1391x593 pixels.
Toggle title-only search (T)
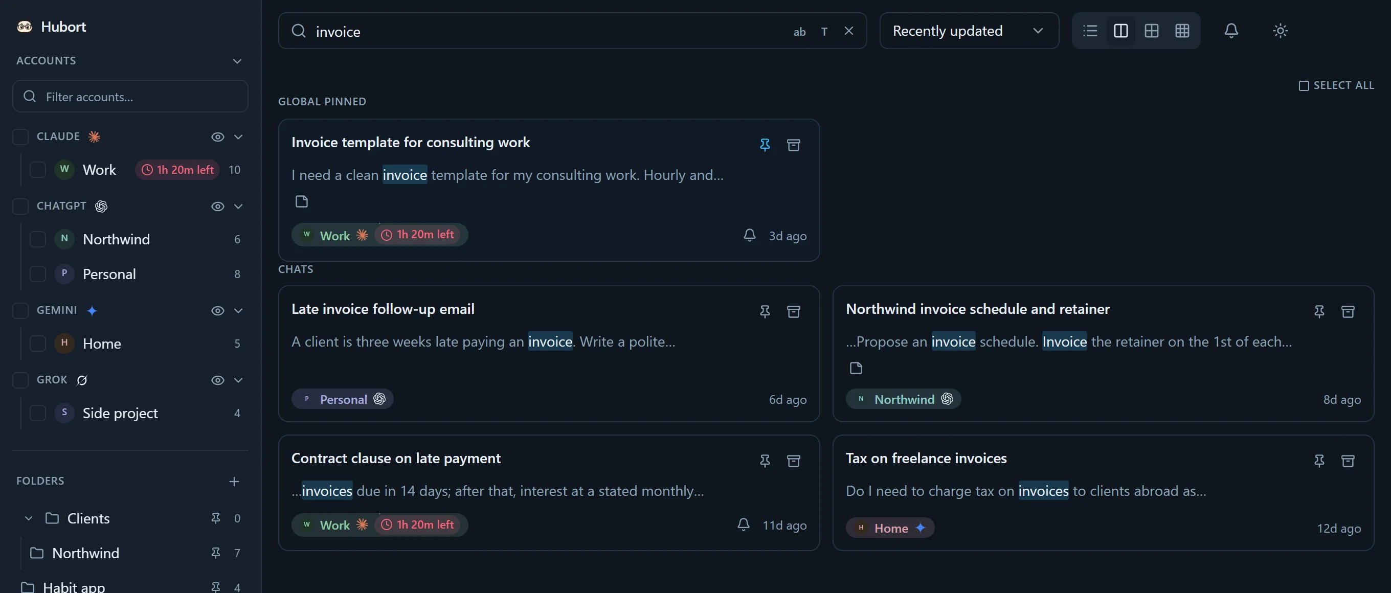[x=824, y=32]
